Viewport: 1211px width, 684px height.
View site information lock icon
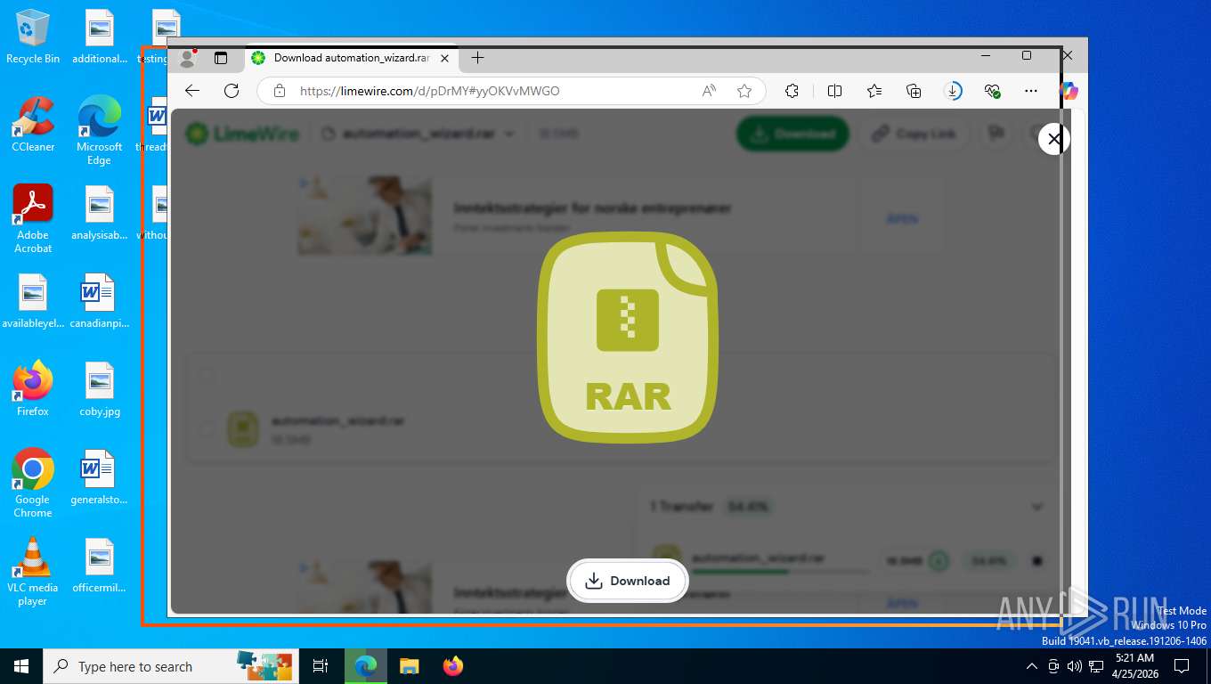[x=280, y=91]
